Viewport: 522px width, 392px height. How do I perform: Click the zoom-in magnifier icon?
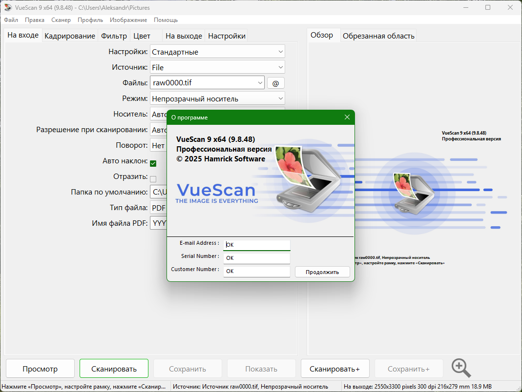tap(461, 368)
